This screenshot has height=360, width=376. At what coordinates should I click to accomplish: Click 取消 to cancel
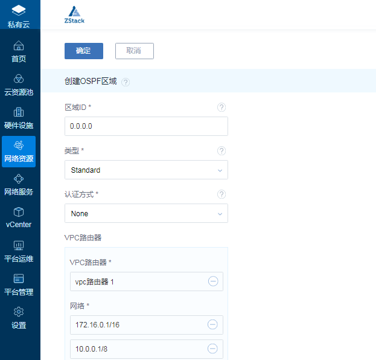[x=135, y=51]
